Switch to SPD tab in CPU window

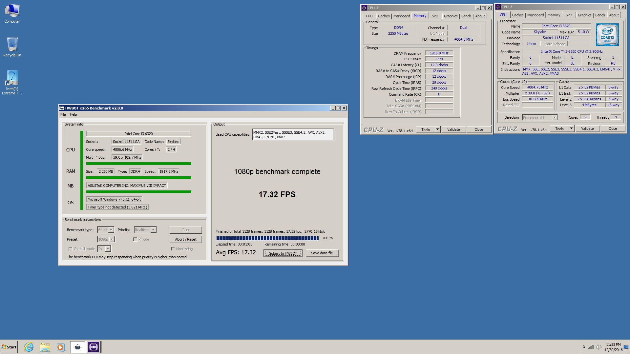[569, 15]
